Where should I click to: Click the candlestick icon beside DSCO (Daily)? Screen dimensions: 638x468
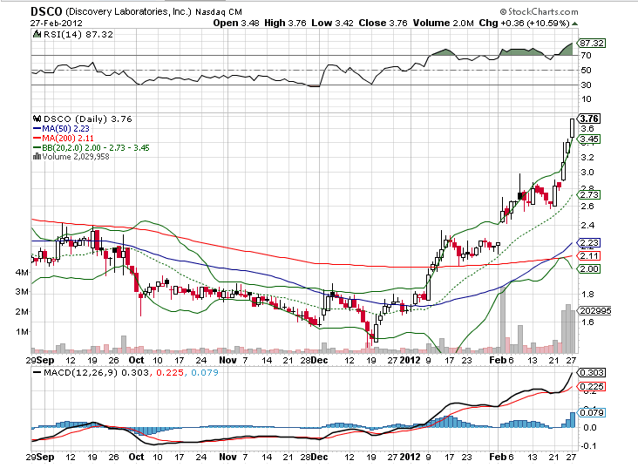pyautogui.click(x=37, y=119)
